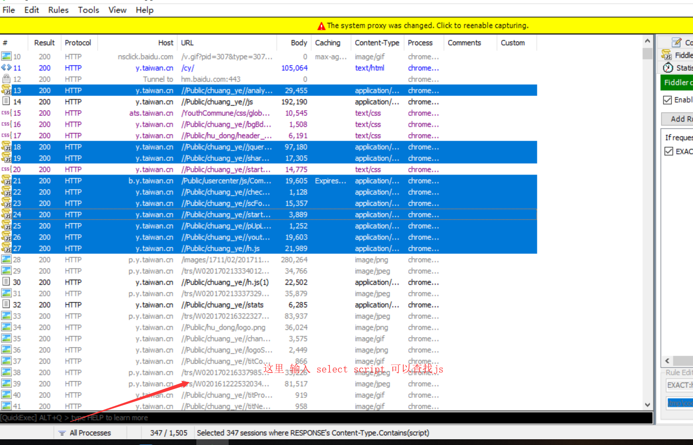Open the File menu
This screenshot has width=693, height=445.
[x=8, y=10]
